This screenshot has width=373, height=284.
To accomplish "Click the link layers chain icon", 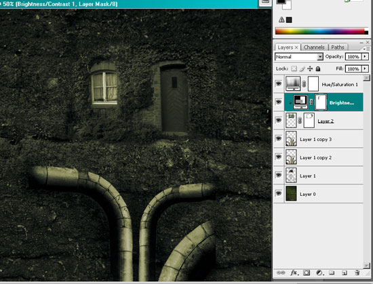I will click(281, 272).
